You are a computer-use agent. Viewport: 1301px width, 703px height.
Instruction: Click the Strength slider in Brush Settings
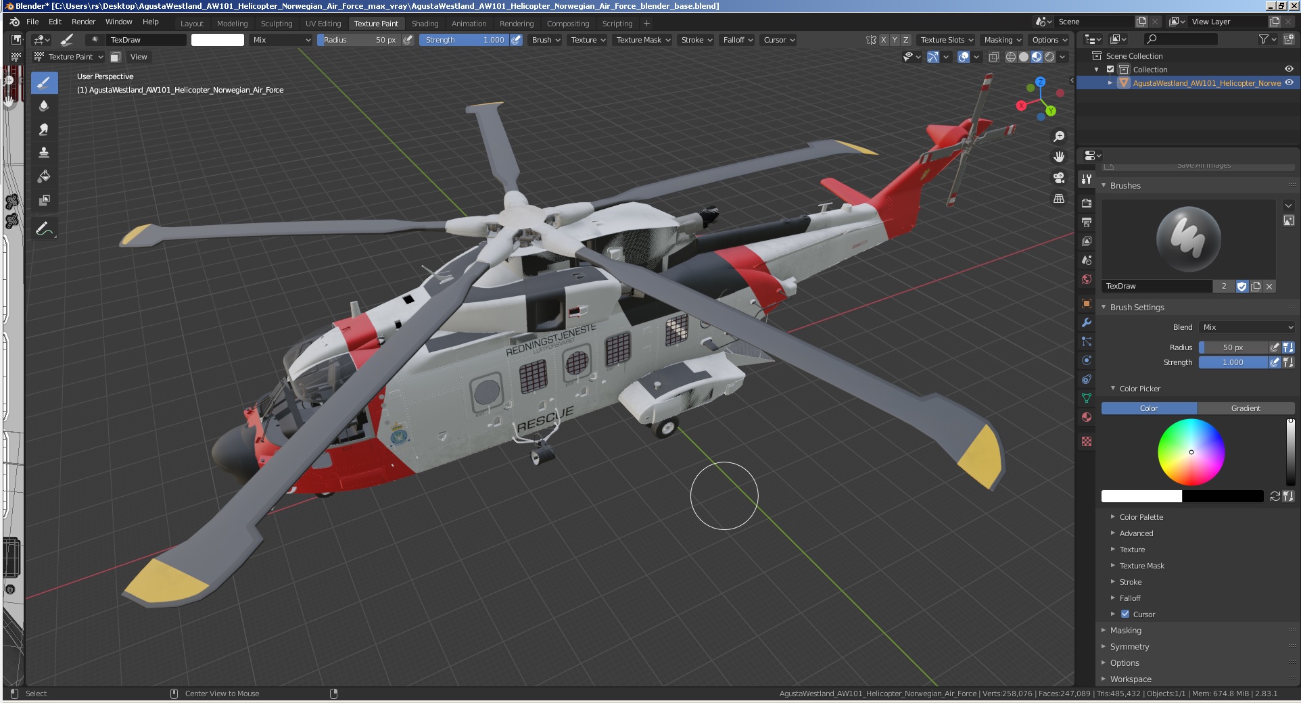pos(1233,362)
